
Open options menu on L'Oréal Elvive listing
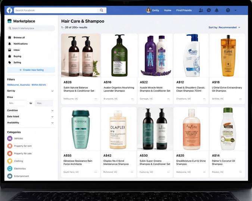[240, 99]
